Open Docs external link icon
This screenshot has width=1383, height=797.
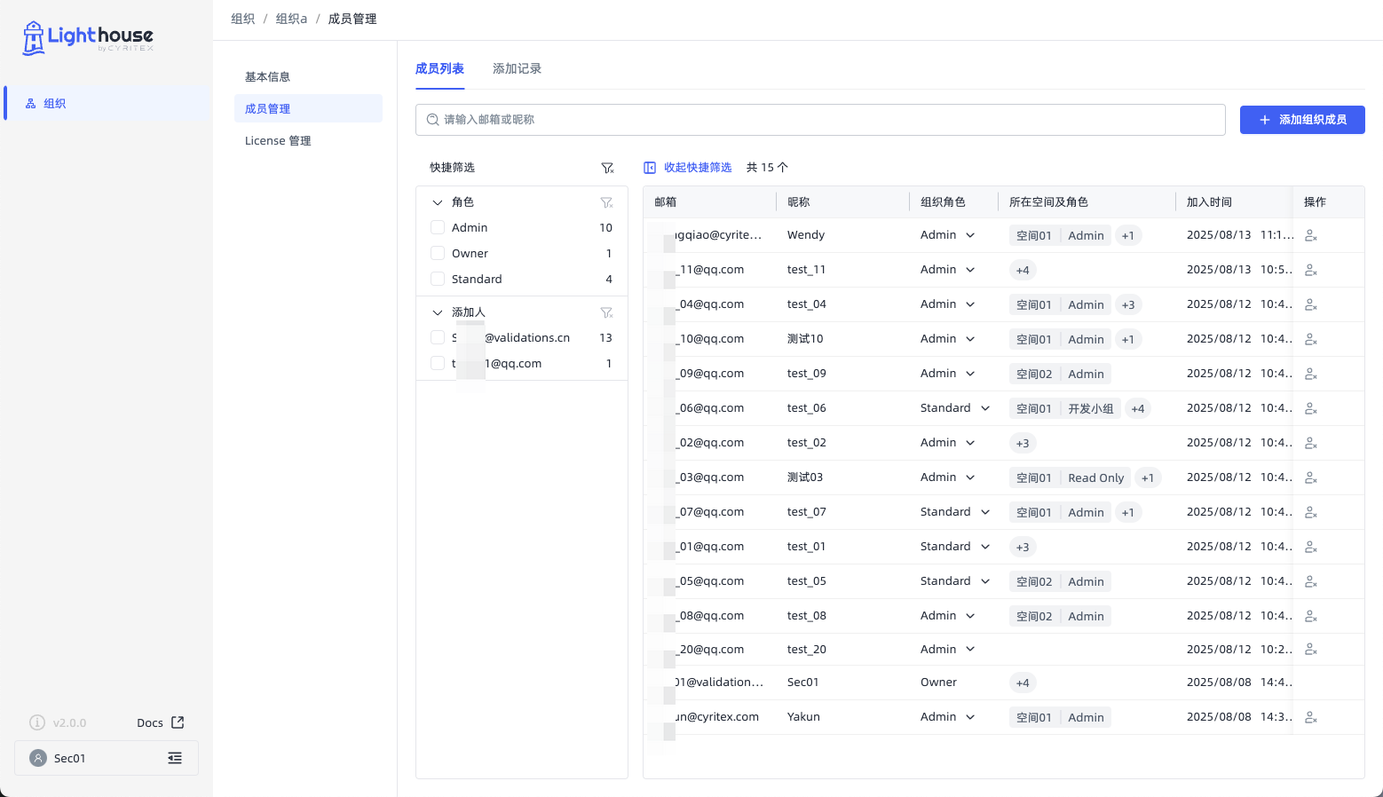(x=178, y=722)
